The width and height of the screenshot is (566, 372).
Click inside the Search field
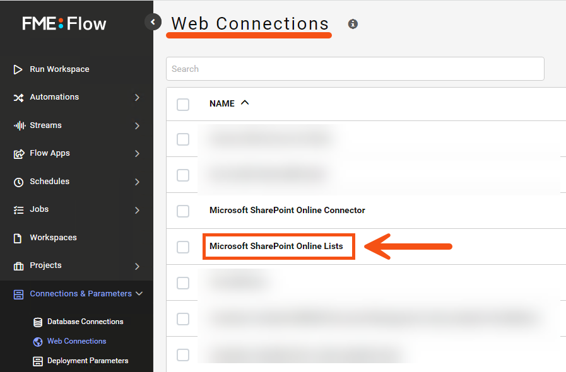click(355, 69)
